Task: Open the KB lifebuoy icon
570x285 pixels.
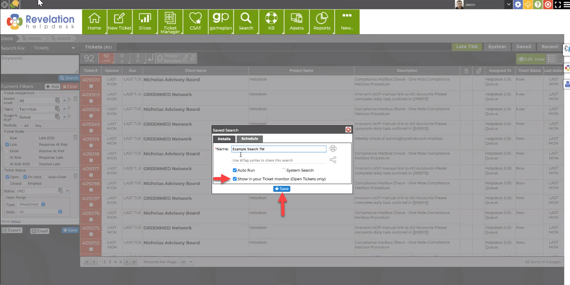Action: 271,22
